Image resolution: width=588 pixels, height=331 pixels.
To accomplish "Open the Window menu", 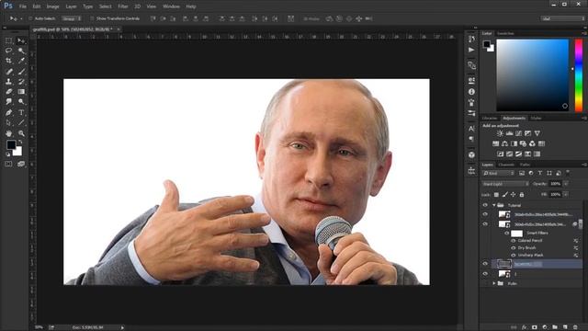I will (x=171, y=6).
